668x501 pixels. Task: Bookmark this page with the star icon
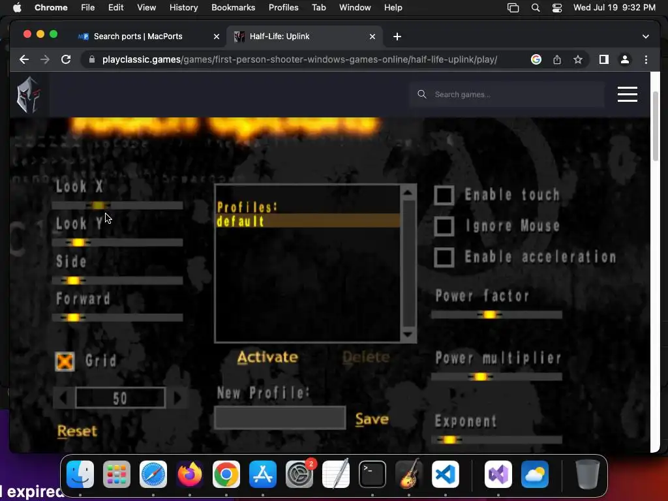tap(578, 59)
